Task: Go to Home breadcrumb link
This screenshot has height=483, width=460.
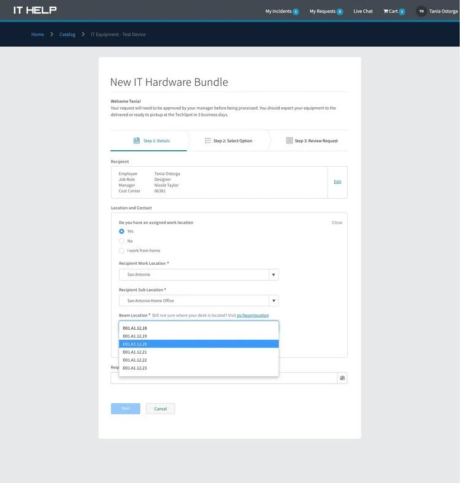Action: pos(37,34)
